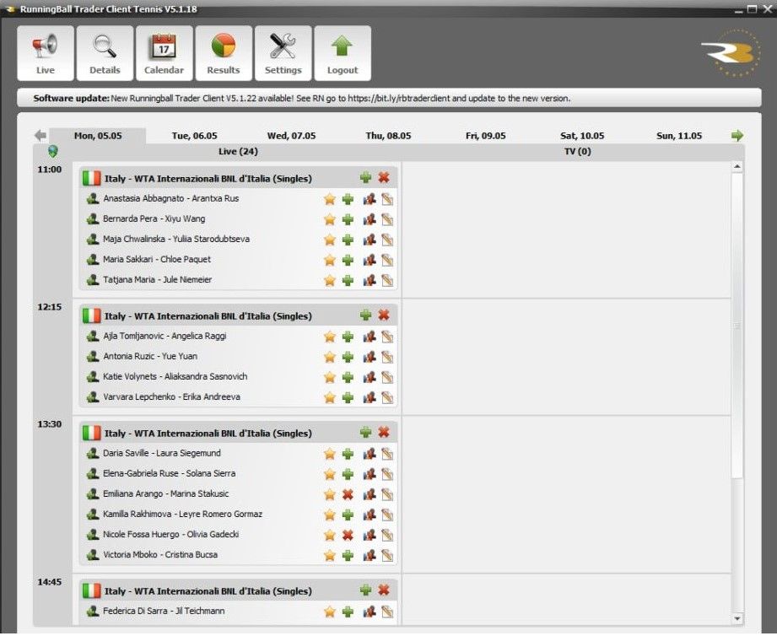Screen dimensions: 777x636
Task: Add all 11:00 WTA Italy matches with green plus
Action: pos(365,177)
